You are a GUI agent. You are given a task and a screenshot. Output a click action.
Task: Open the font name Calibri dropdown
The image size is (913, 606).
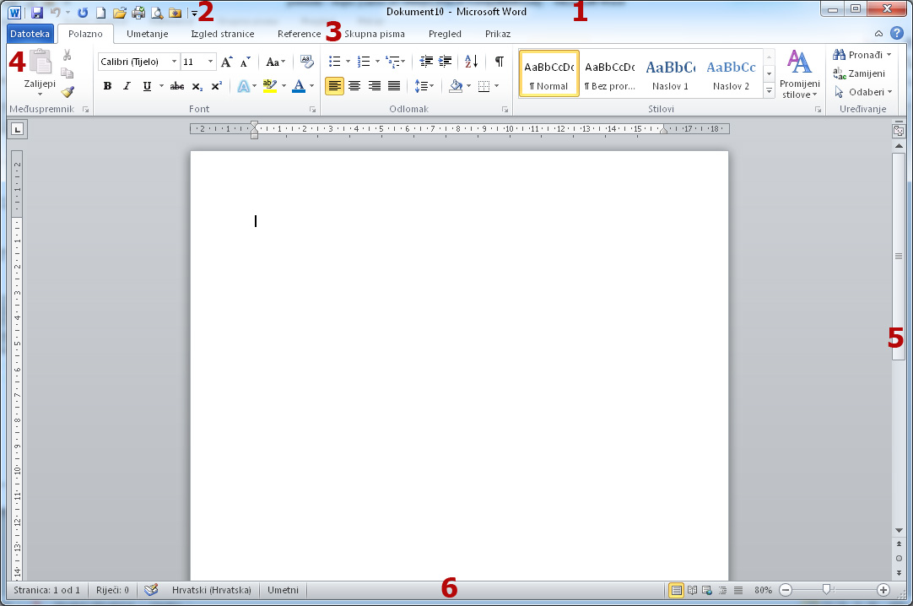(174, 62)
